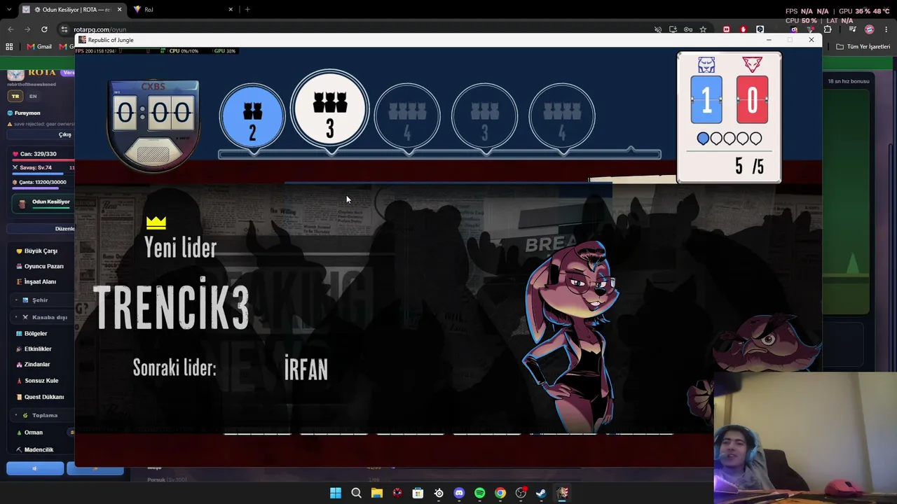The image size is (897, 504).
Task: Open Büyük Çarşı in ROTA sidebar
Action: click(x=41, y=251)
